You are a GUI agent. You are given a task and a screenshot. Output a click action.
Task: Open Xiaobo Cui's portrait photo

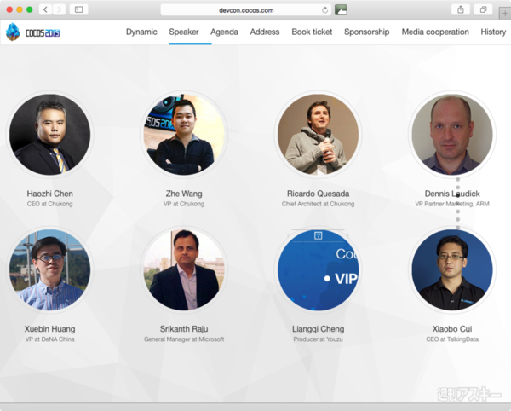452,269
